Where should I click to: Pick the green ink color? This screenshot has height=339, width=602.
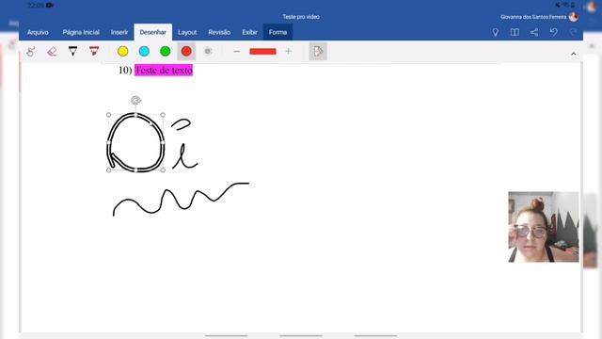pos(166,51)
